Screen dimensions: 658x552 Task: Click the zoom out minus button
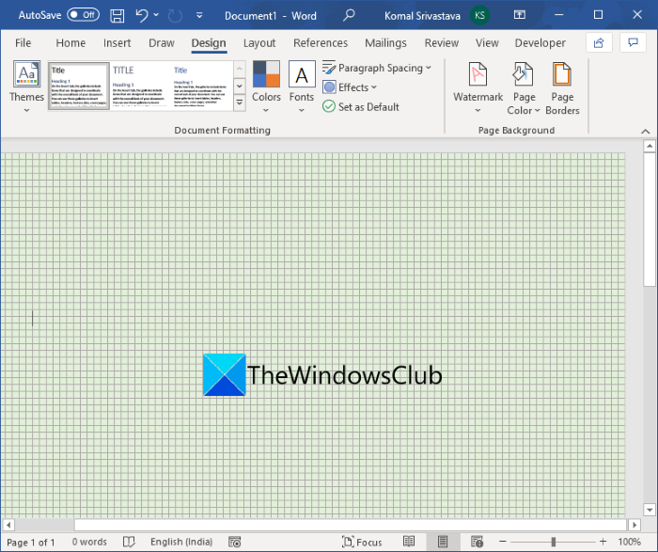pyautogui.click(x=503, y=542)
